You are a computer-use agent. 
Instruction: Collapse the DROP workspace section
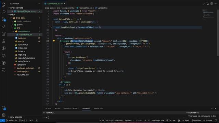pyautogui.click(x=9, y=15)
